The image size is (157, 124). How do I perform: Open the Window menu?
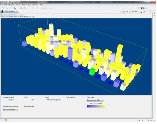35,5
